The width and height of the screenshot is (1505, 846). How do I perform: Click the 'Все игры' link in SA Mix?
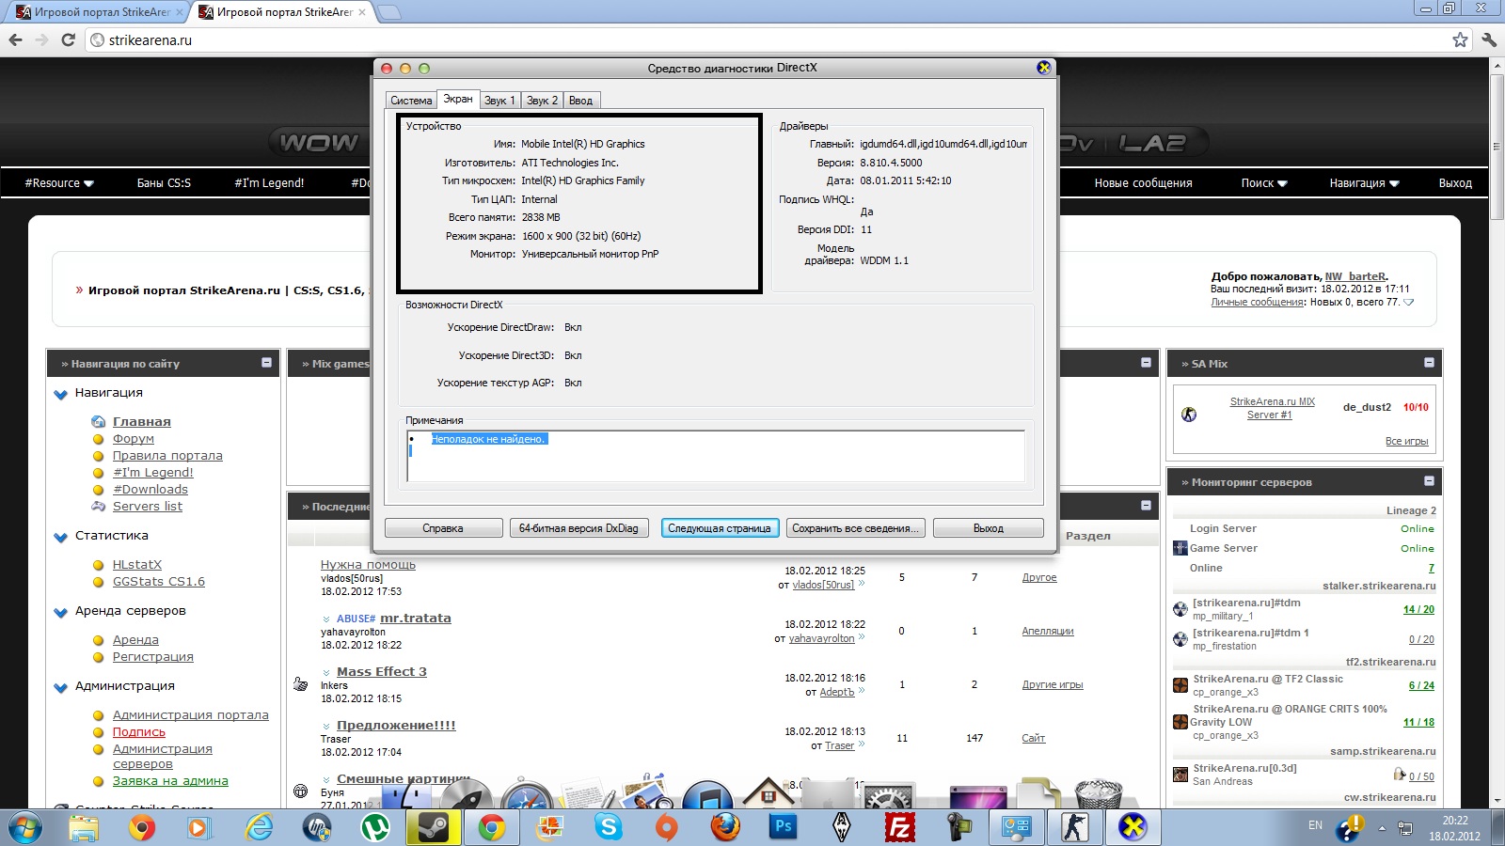[x=1406, y=441]
